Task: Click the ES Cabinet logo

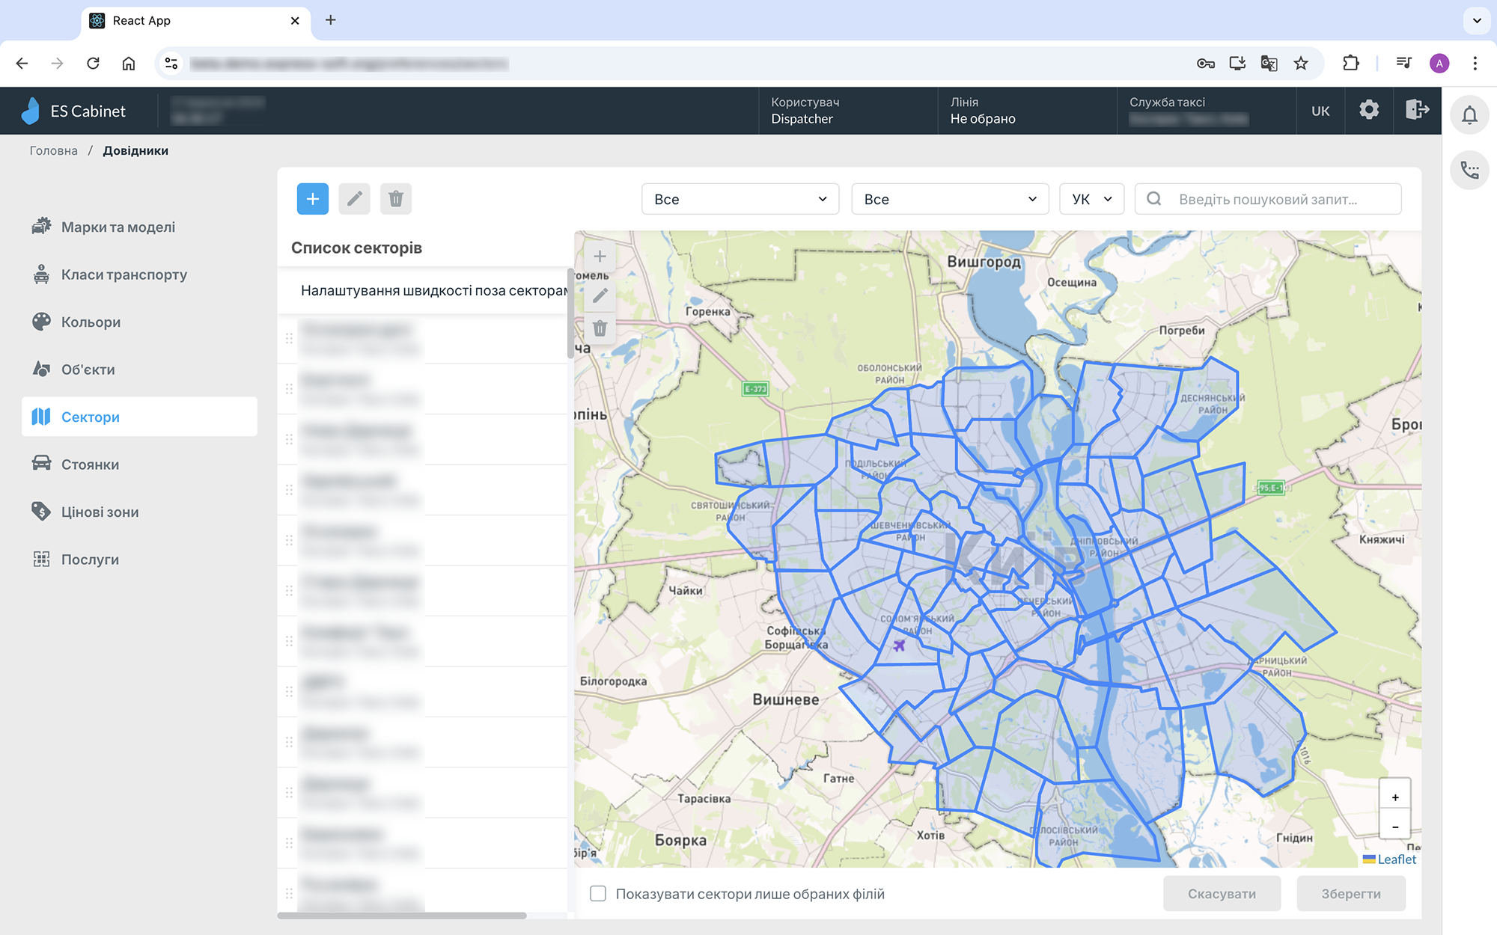Action: [73, 111]
